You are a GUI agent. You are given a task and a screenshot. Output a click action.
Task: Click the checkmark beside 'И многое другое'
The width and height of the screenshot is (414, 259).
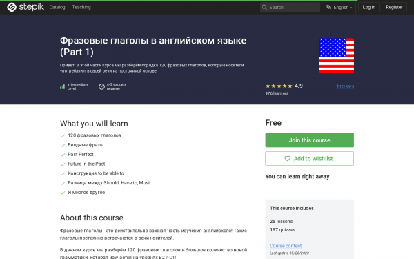pos(63,193)
